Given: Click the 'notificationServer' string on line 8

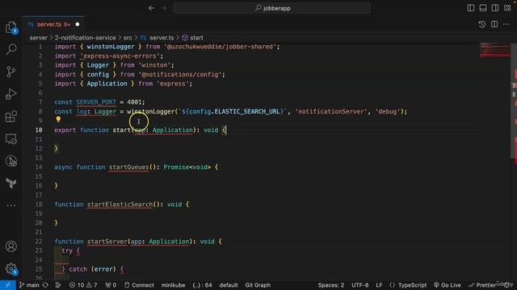Looking at the screenshot, I should tap(331, 111).
